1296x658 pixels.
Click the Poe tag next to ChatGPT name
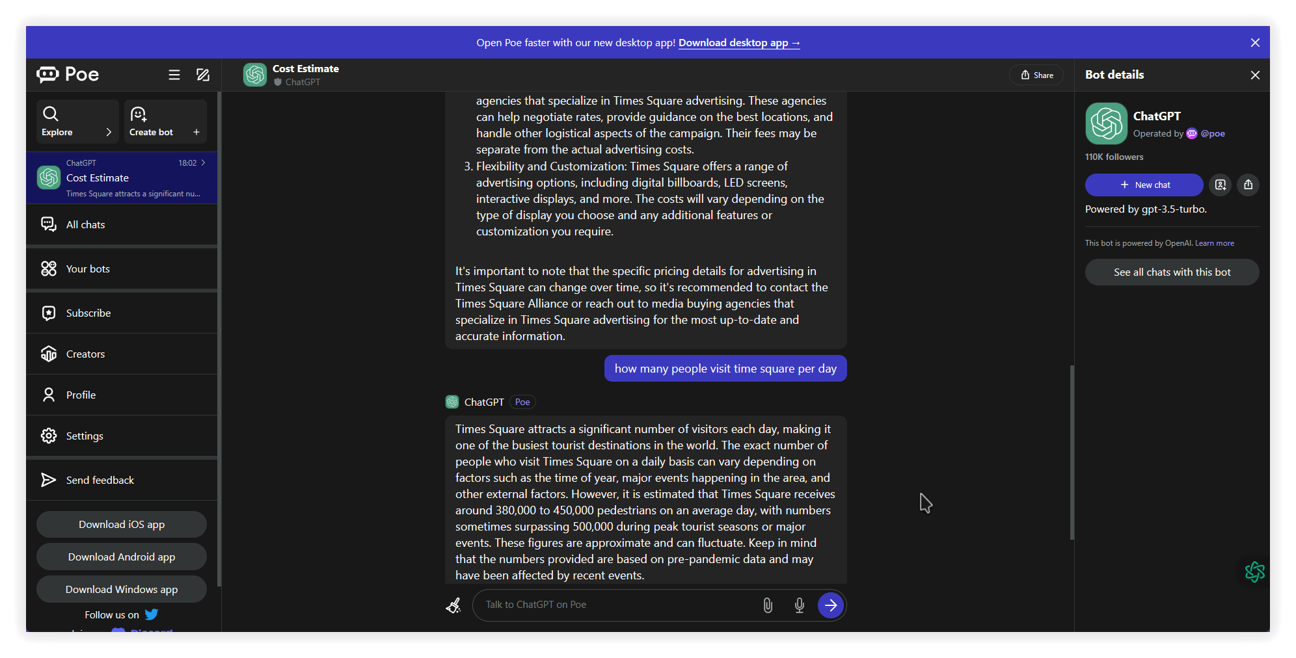(x=522, y=402)
